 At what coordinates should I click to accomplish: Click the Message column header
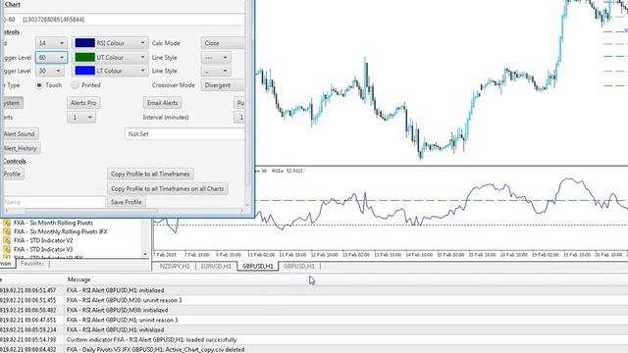(78, 279)
